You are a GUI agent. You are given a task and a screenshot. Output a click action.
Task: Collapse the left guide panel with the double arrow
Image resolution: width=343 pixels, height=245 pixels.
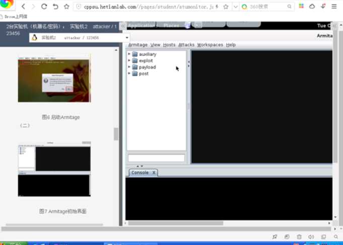pos(123,26)
